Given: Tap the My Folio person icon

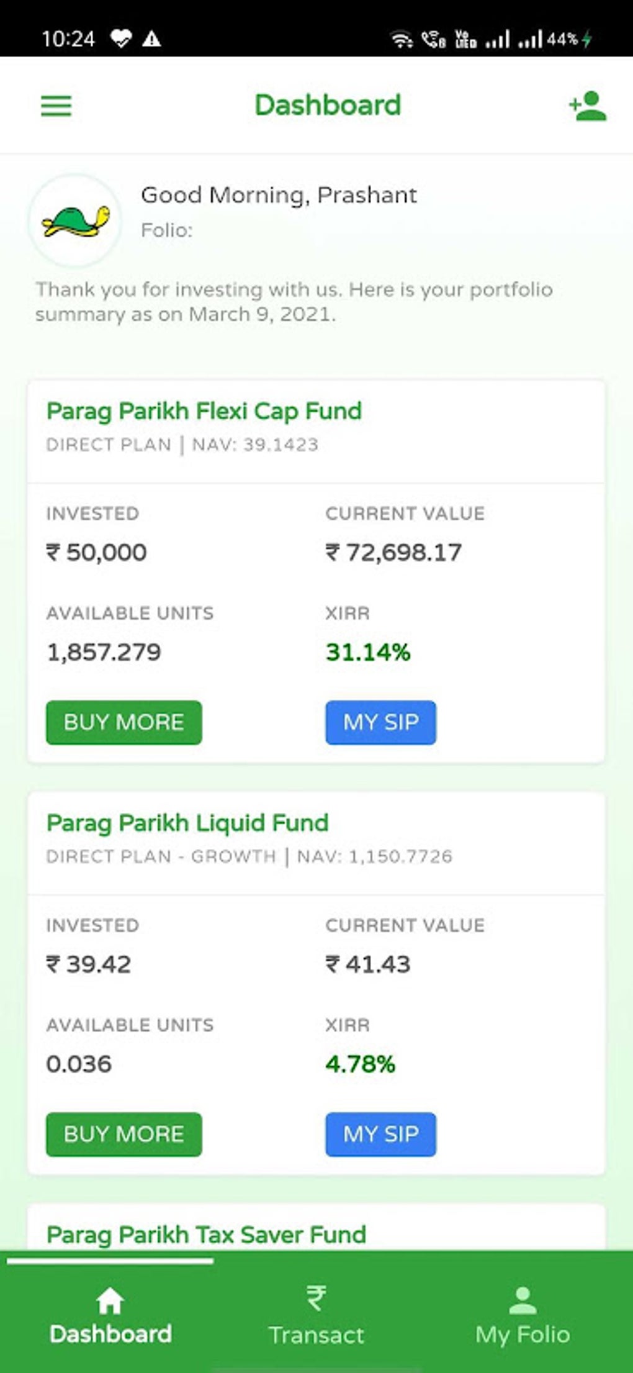Looking at the screenshot, I should coord(523,1300).
